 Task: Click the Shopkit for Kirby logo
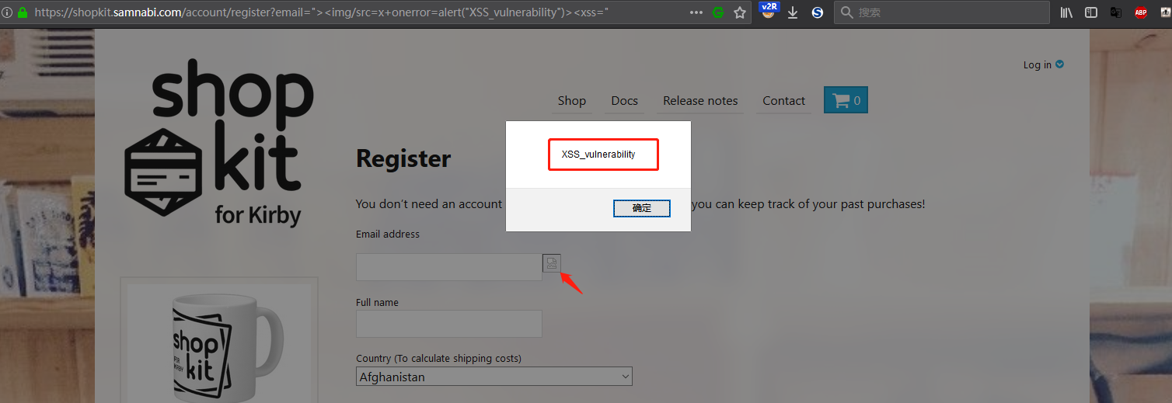[x=219, y=143]
